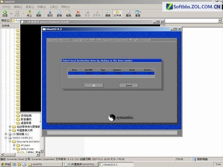This screenshot has height=167, width=223.
Task: Click the Start (开始) taskbar button
Action: click(x=5, y=164)
